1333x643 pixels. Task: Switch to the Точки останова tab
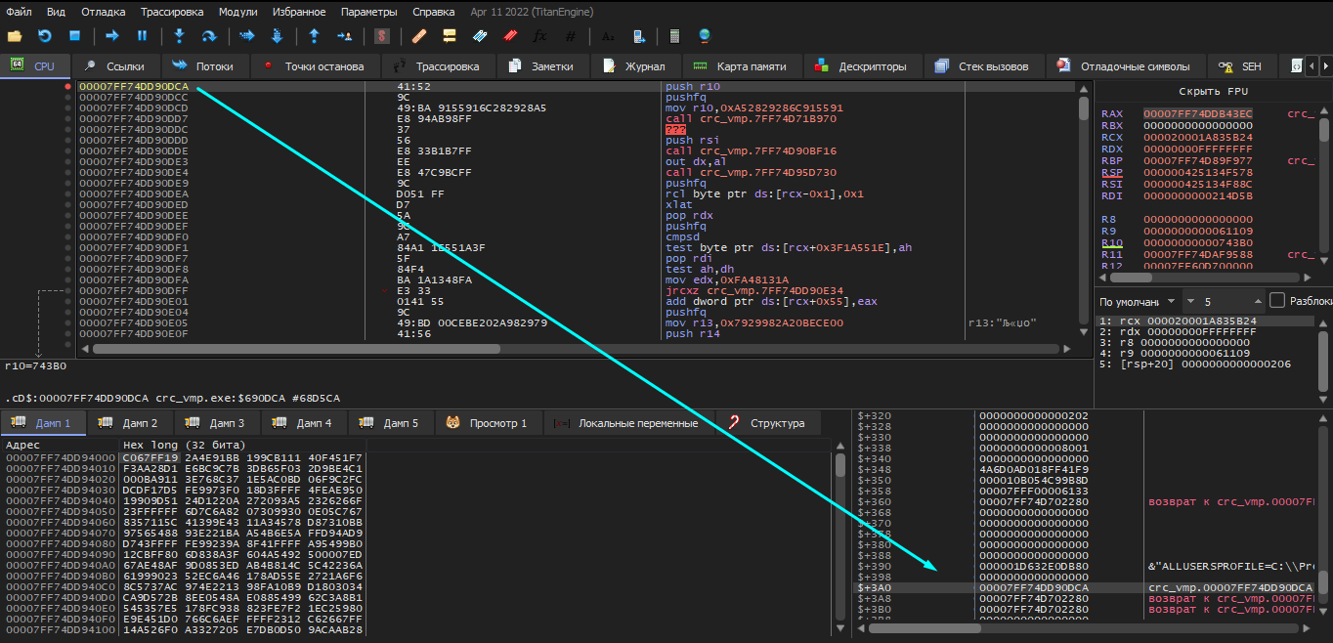[315, 66]
